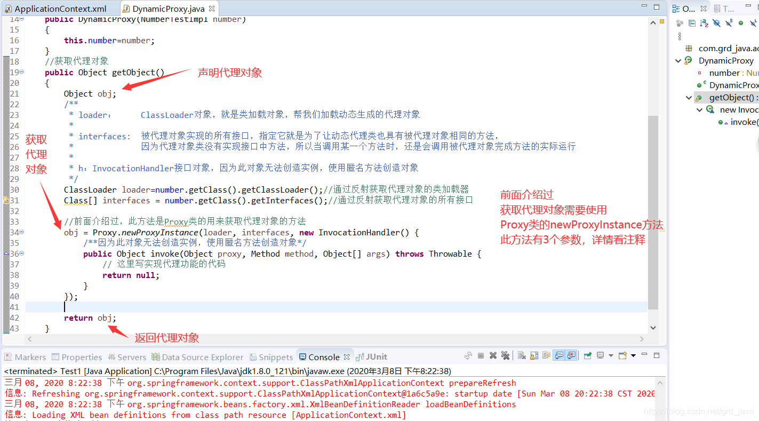Viewport: 759px width, 421px height.
Task: Toggle Hide Non-Public Members green dot
Action: (x=741, y=23)
